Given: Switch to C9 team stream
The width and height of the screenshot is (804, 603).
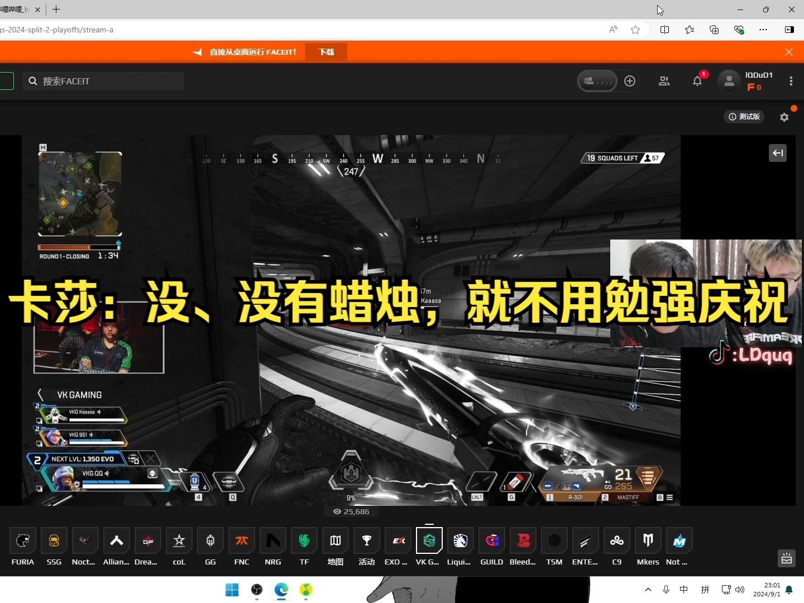Looking at the screenshot, I should pos(617,547).
